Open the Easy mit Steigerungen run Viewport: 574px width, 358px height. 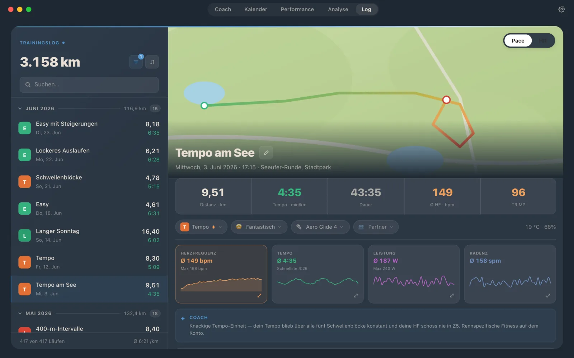pos(89,128)
